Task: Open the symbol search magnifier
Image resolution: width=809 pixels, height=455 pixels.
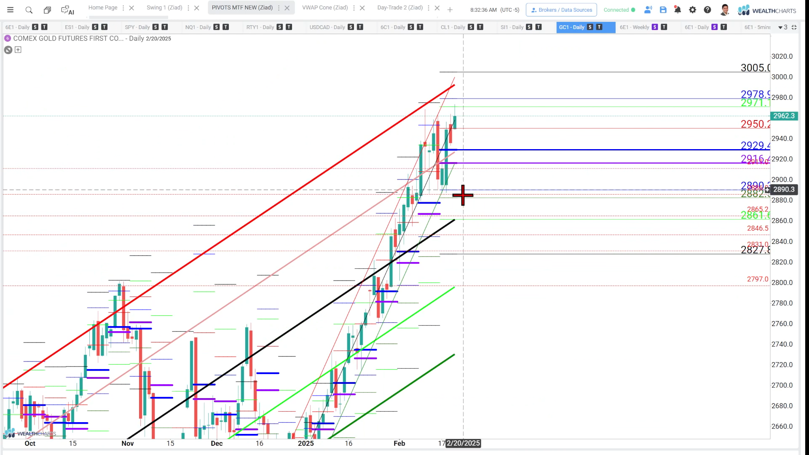Action: click(x=29, y=10)
